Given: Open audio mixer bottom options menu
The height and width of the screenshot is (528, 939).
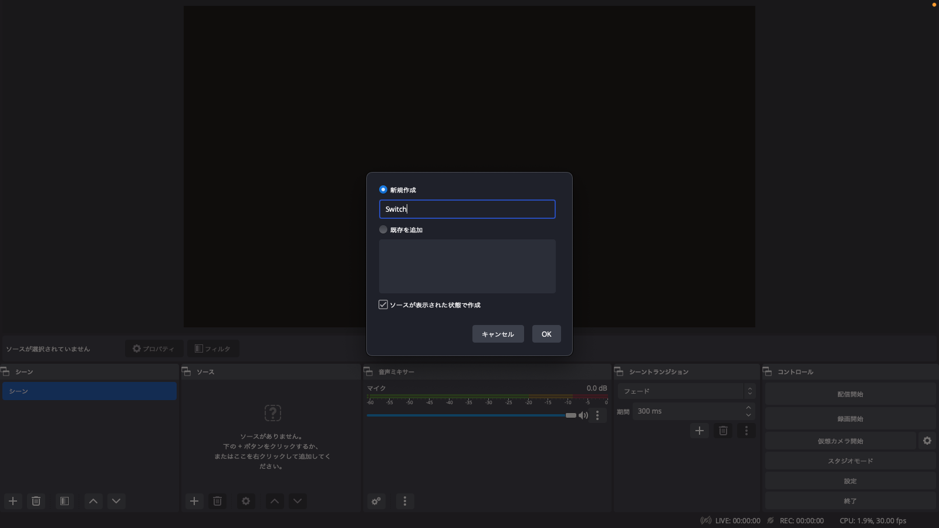Looking at the screenshot, I should 405,501.
